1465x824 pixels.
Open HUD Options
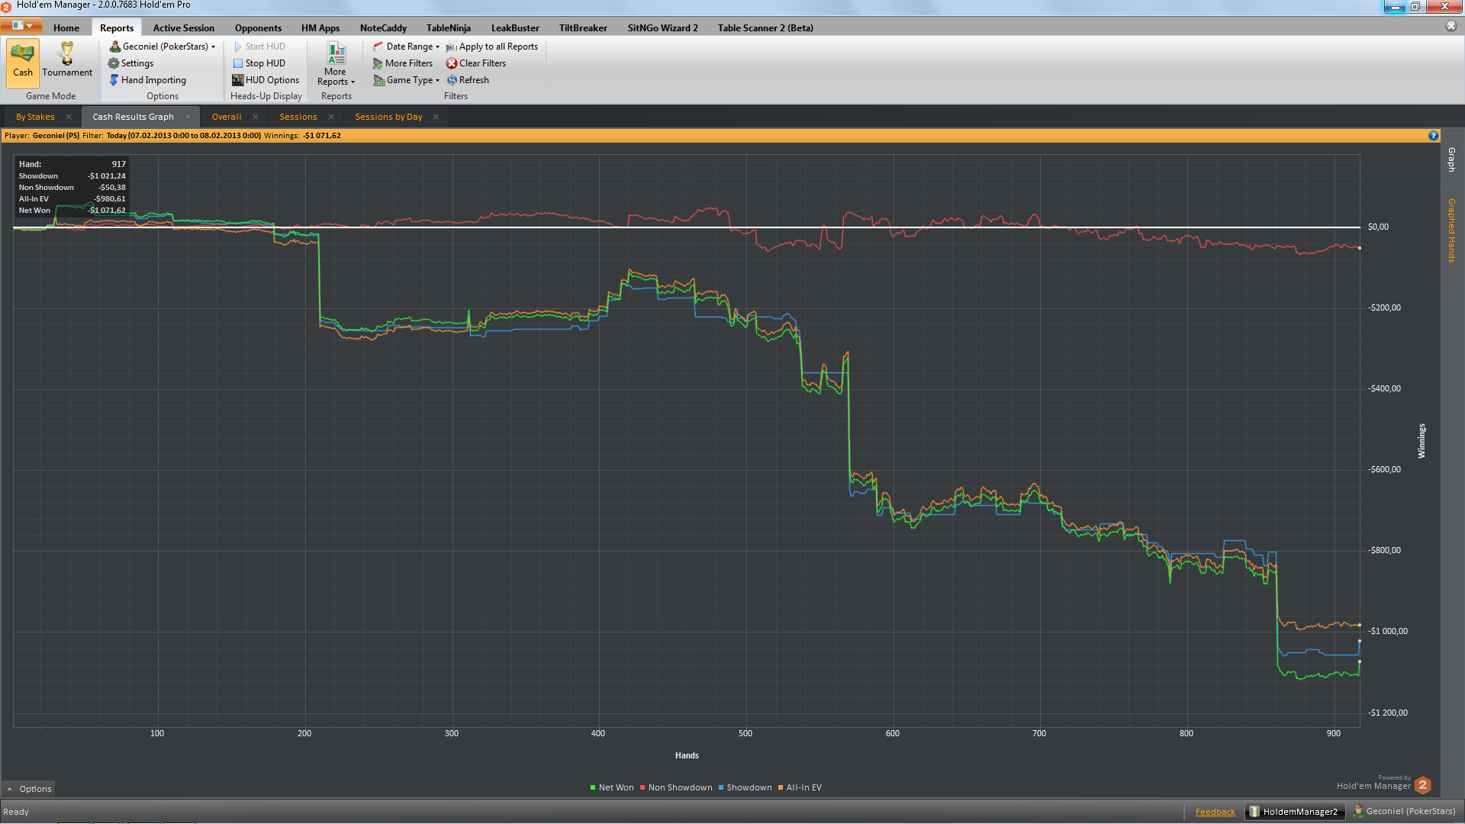(272, 80)
